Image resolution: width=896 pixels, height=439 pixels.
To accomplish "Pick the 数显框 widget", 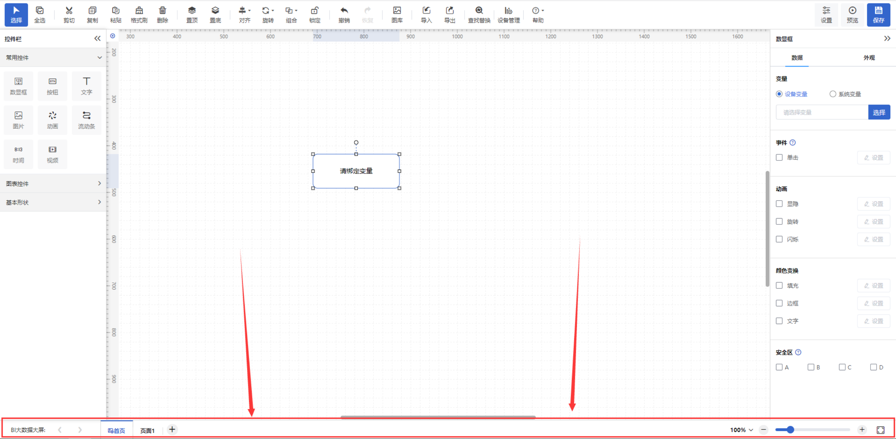I will click(18, 86).
